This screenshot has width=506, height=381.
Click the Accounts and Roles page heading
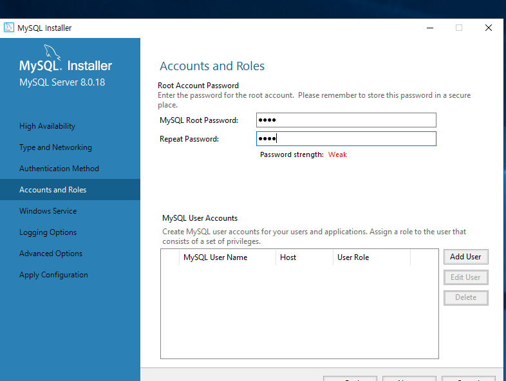tap(212, 66)
